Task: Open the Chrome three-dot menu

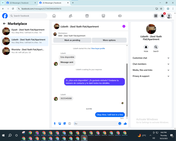Action: 173,9
